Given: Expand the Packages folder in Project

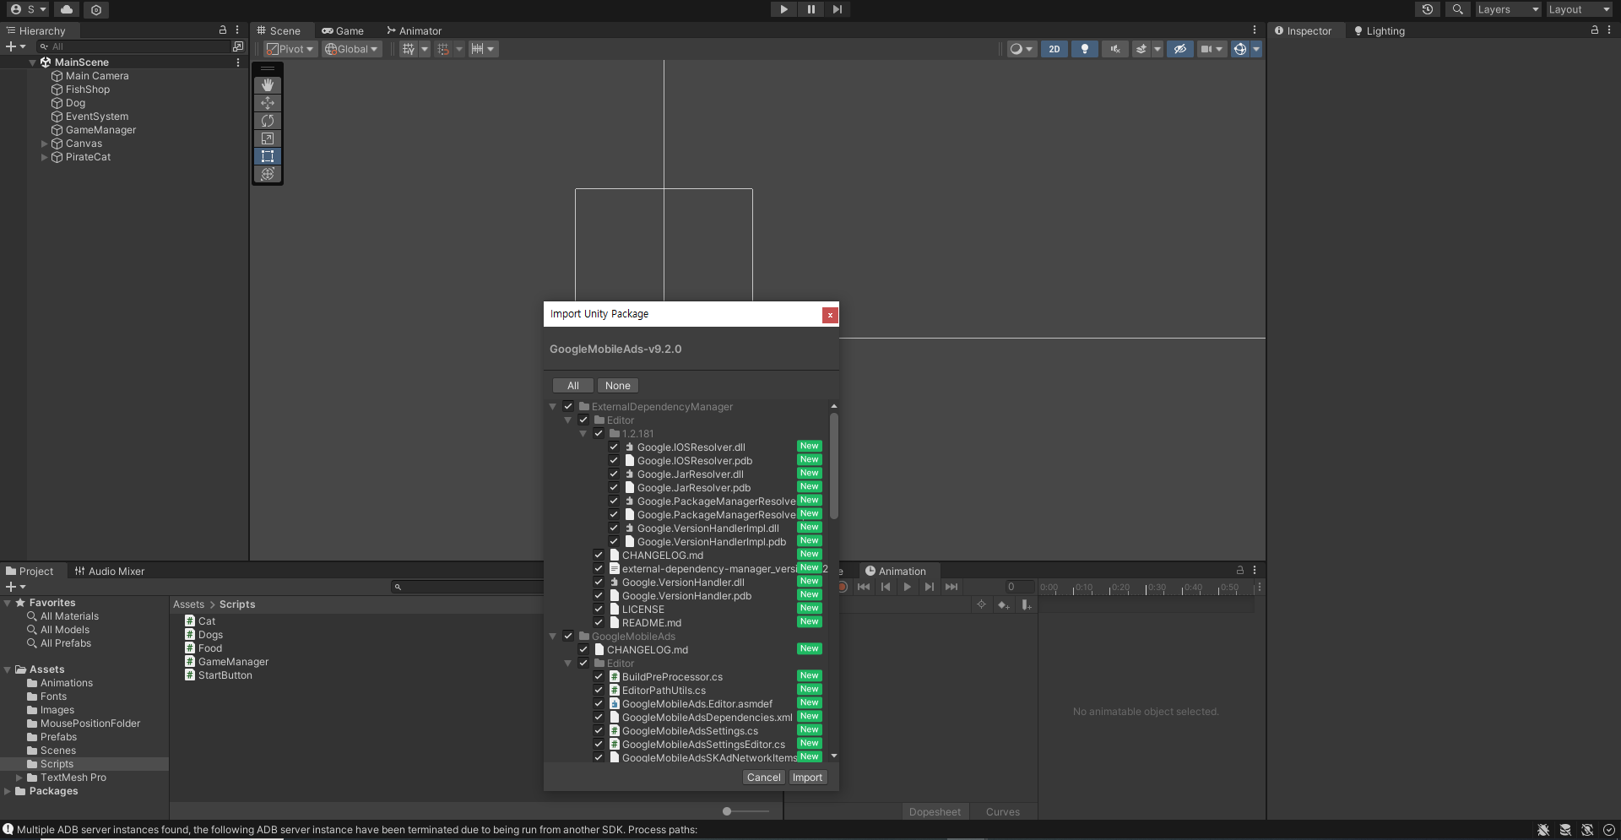Looking at the screenshot, I should coord(8,791).
